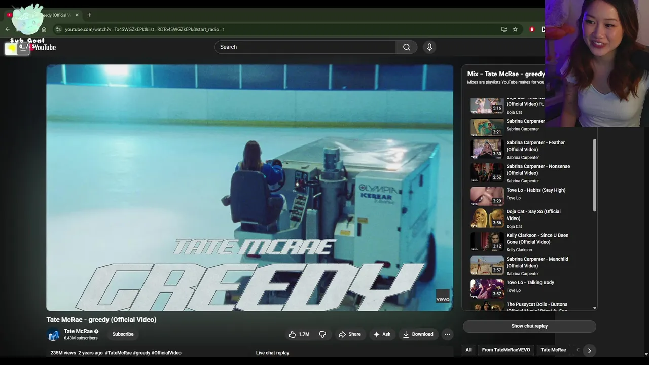Image resolution: width=649 pixels, height=365 pixels.
Task: Play Tove Lo - Talking Body
Action: (530, 283)
